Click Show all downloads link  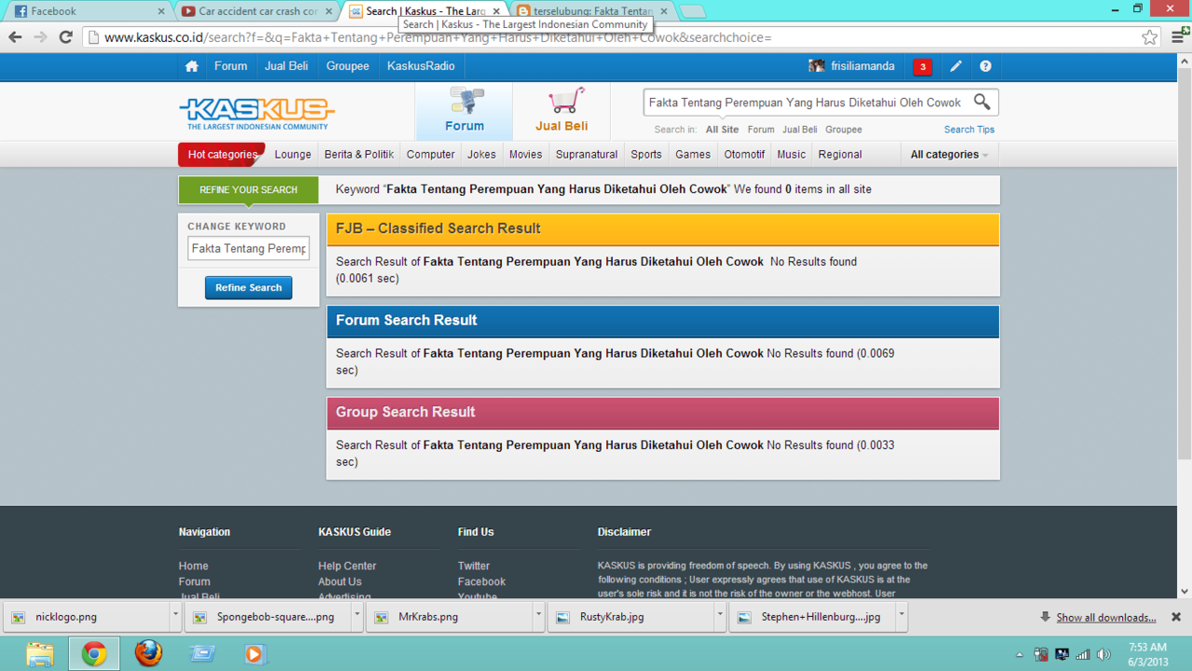pyautogui.click(x=1106, y=617)
